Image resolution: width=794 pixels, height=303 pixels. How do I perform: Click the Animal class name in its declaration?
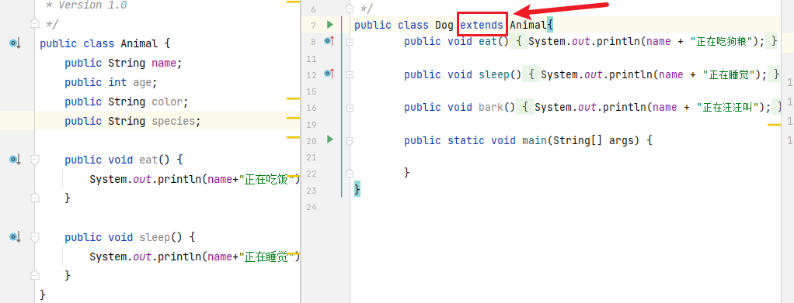pos(139,43)
